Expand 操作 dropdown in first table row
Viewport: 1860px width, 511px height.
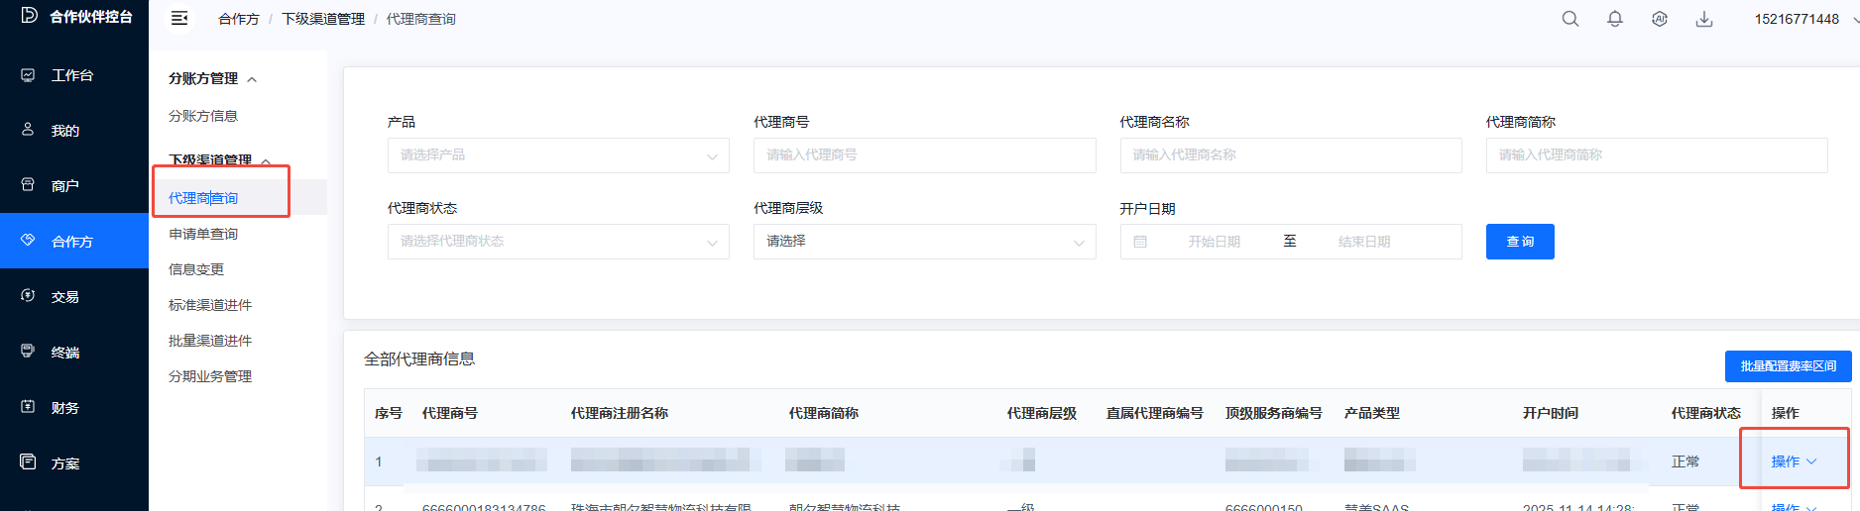(x=1794, y=461)
